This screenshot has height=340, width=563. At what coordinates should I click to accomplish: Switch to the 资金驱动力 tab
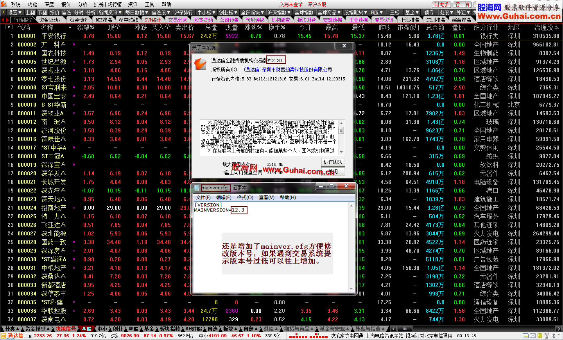(x=51, y=20)
